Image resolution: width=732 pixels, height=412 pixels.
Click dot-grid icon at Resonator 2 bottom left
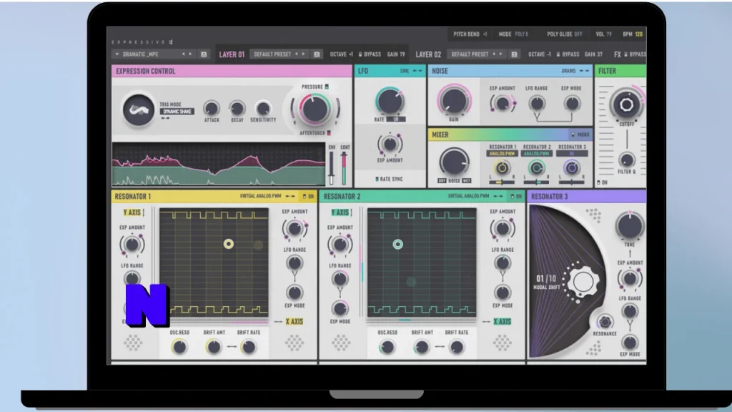click(341, 343)
